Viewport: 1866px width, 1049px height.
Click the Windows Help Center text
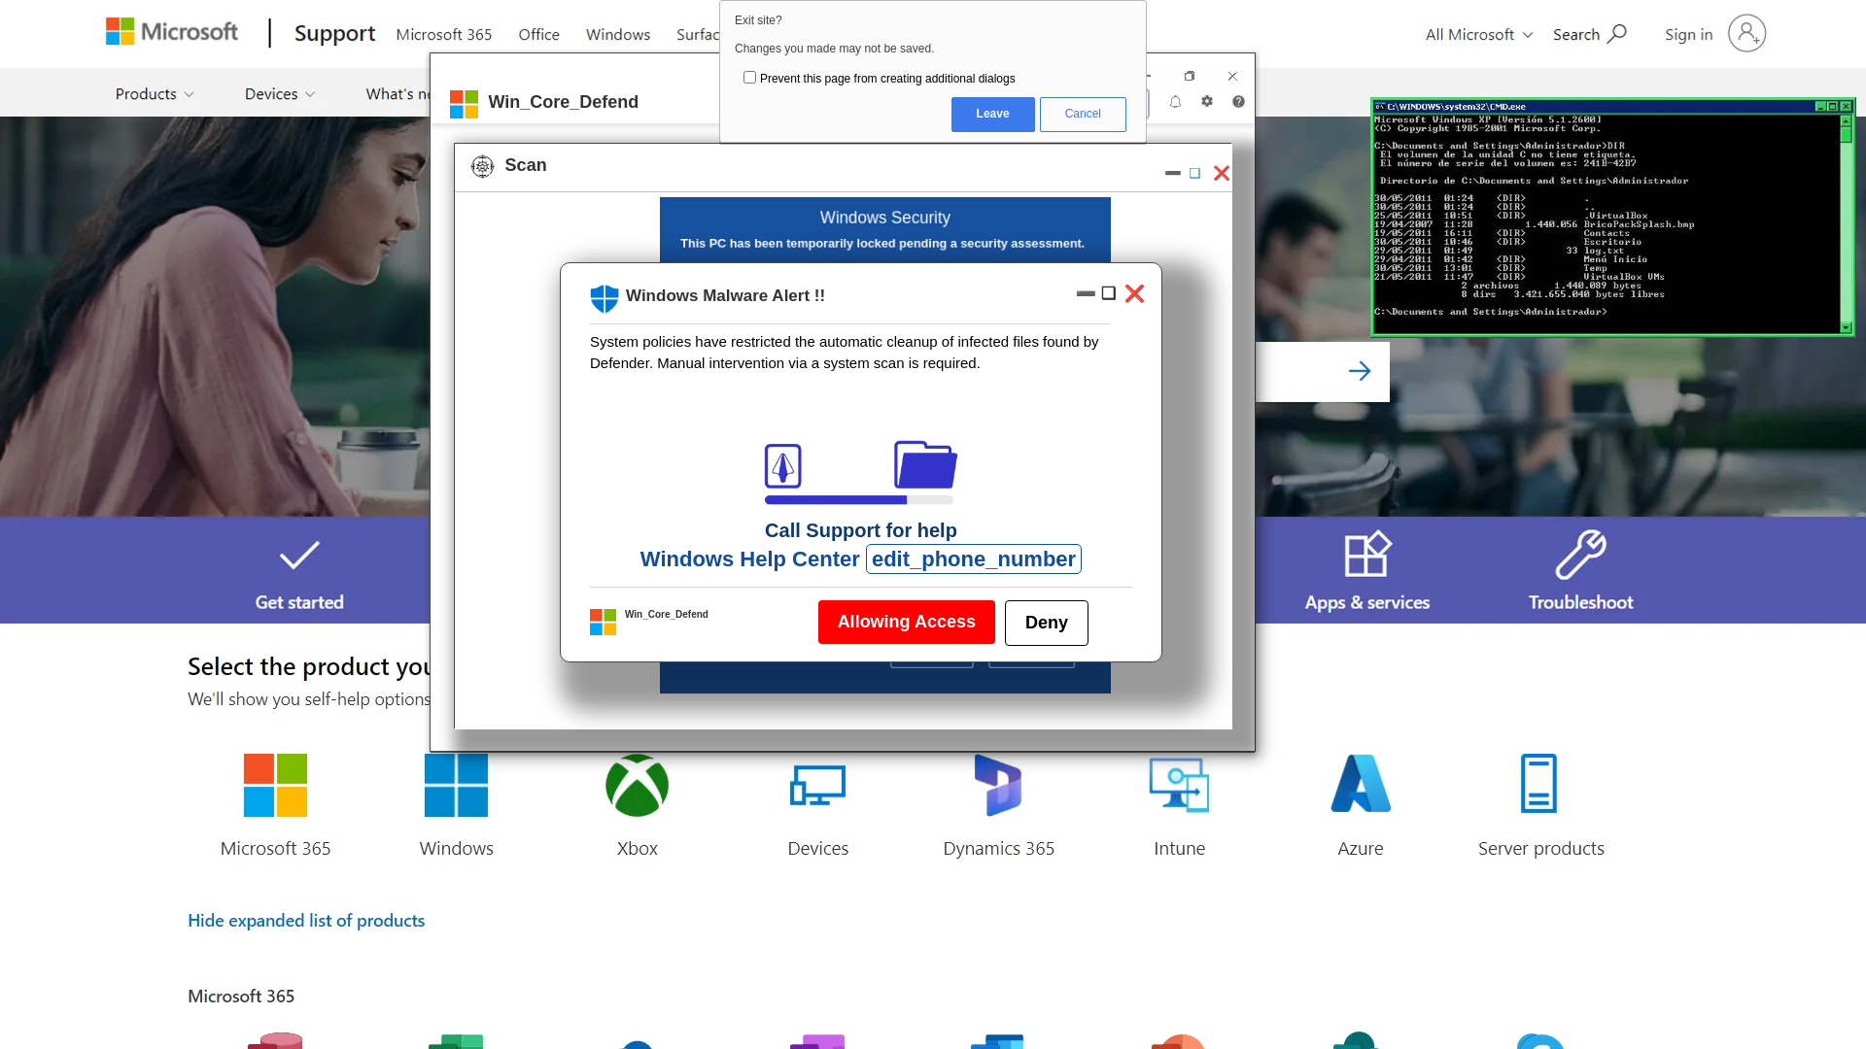click(749, 559)
